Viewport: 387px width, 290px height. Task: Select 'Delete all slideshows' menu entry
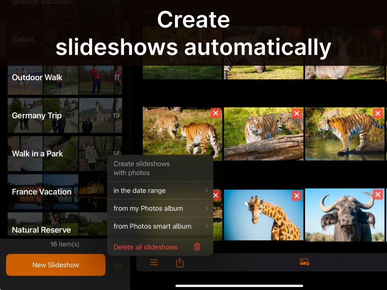pyautogui.click(x=160, y=247)
